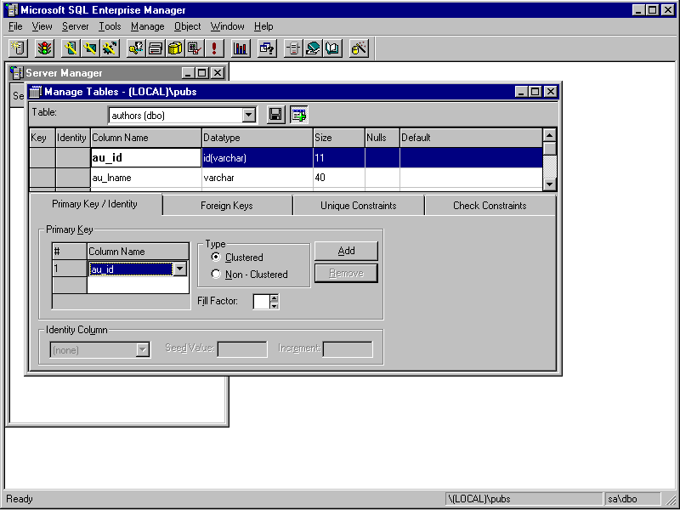This screenshot has height=510, width=680.
Task: Click the open book help icon
Action: (332, 48)
